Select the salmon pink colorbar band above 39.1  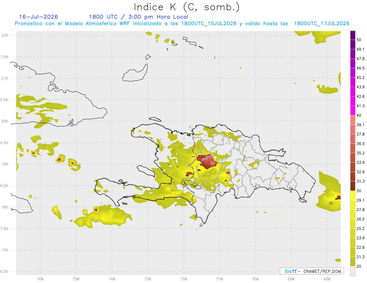coord(353,120)
